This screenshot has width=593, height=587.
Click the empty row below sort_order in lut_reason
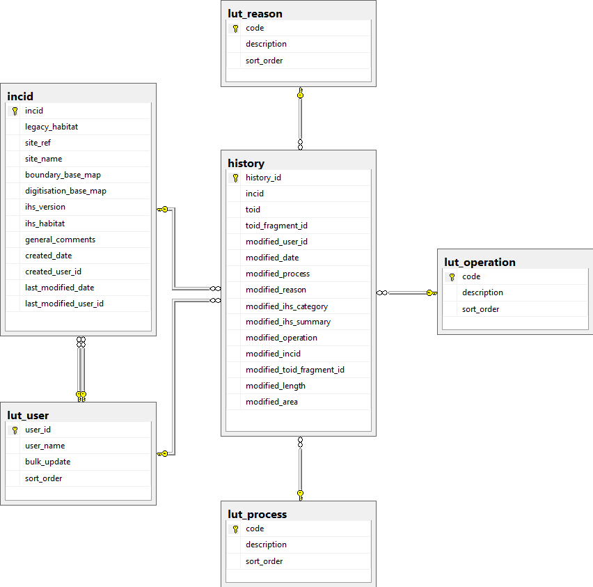click(x=298, y=76)
